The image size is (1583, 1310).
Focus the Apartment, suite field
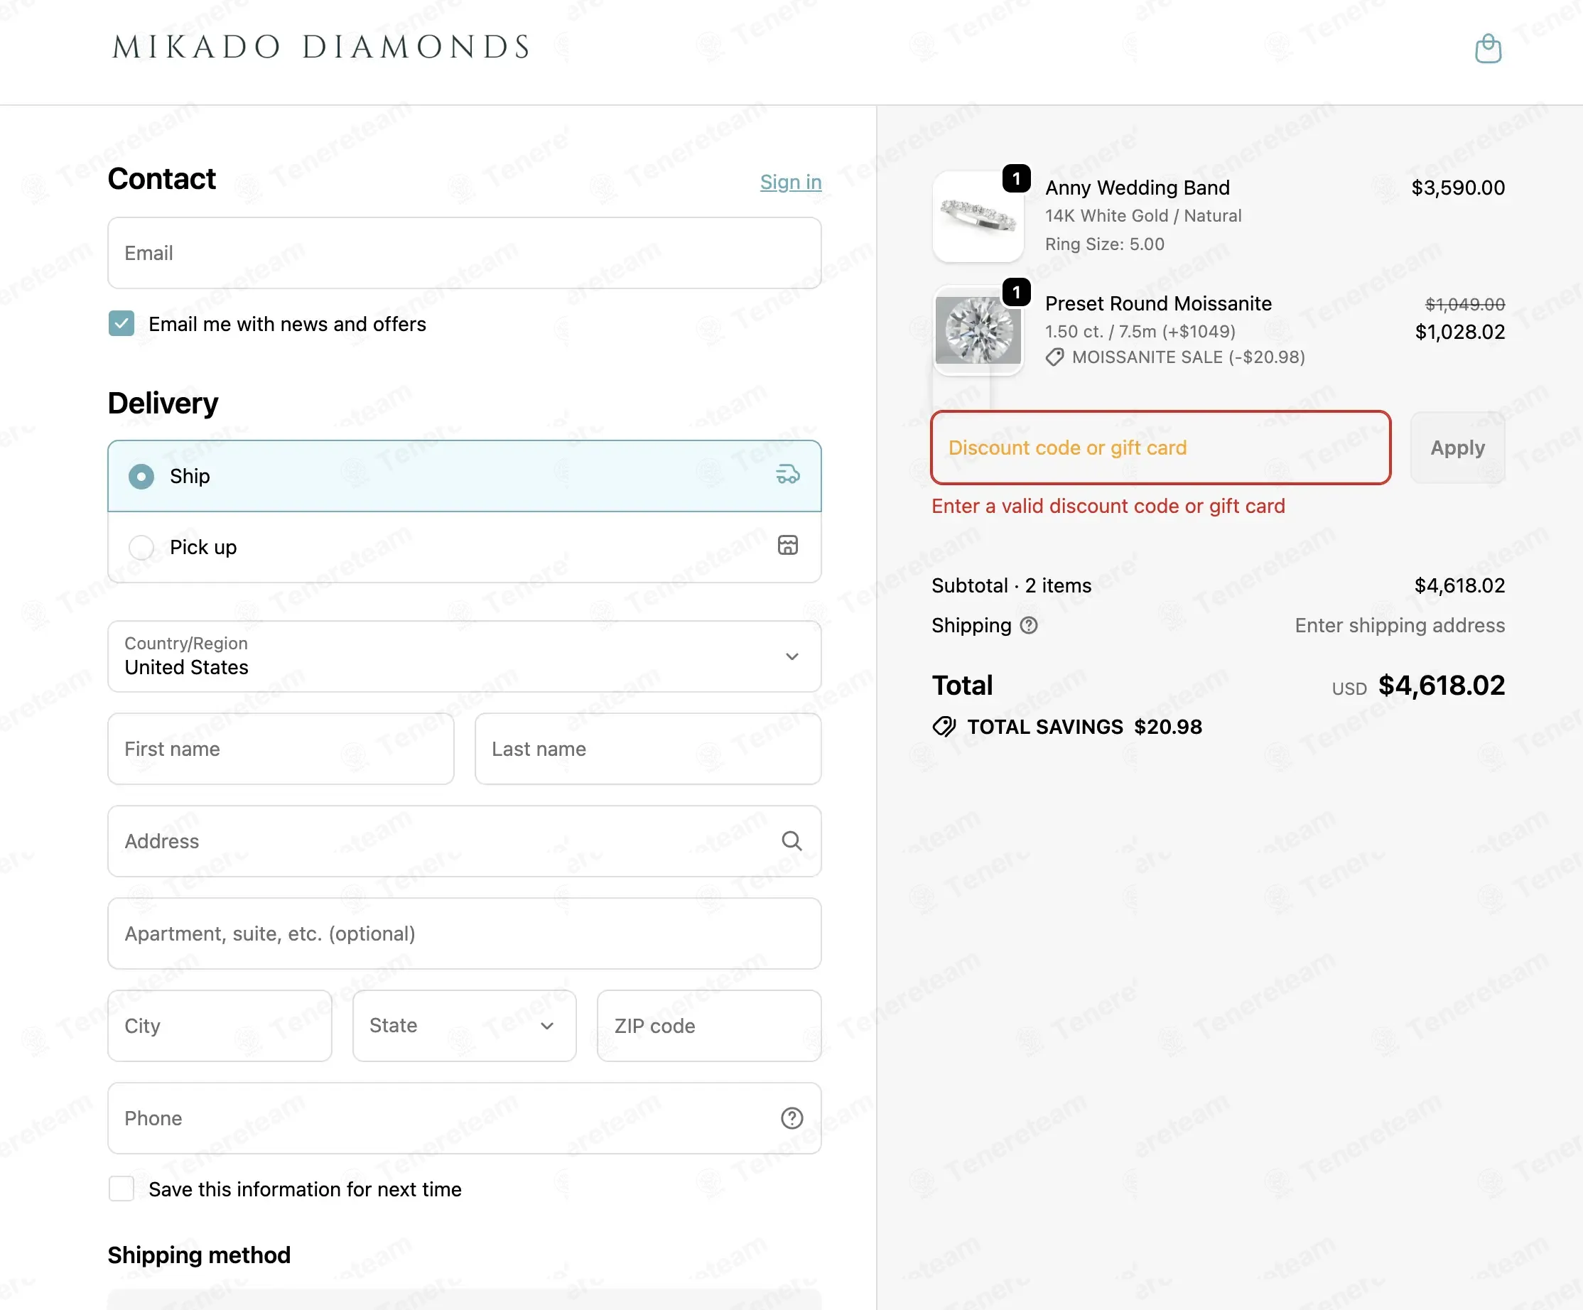tap(465, 934)
